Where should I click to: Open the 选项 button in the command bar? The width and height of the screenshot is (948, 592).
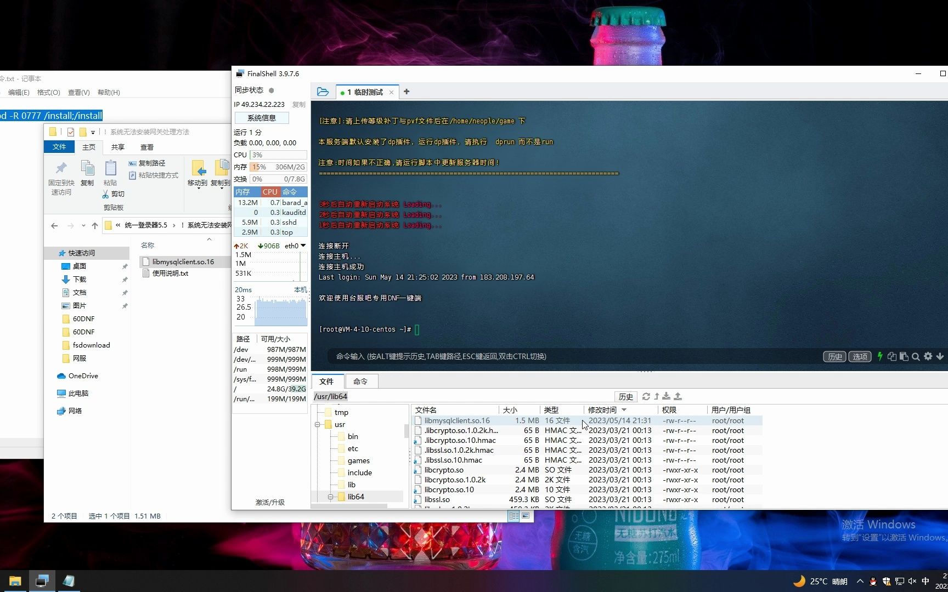click(860, 356)
